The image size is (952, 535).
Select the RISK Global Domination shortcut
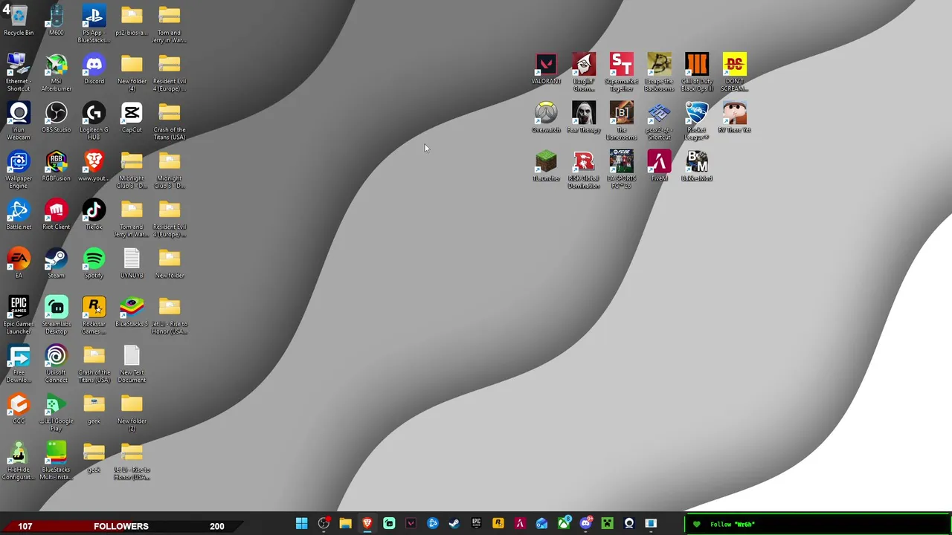coord(584,169)
